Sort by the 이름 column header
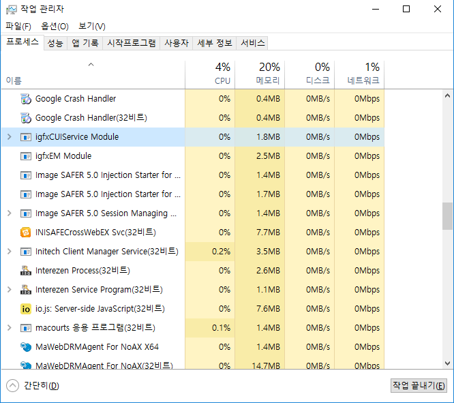 point(93,74)
